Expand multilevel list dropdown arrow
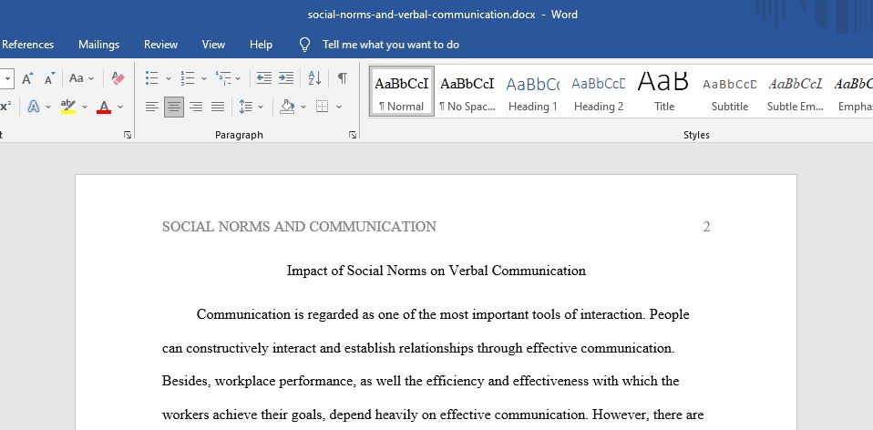Viewport: 873px width, 430px height. [238, 78]
